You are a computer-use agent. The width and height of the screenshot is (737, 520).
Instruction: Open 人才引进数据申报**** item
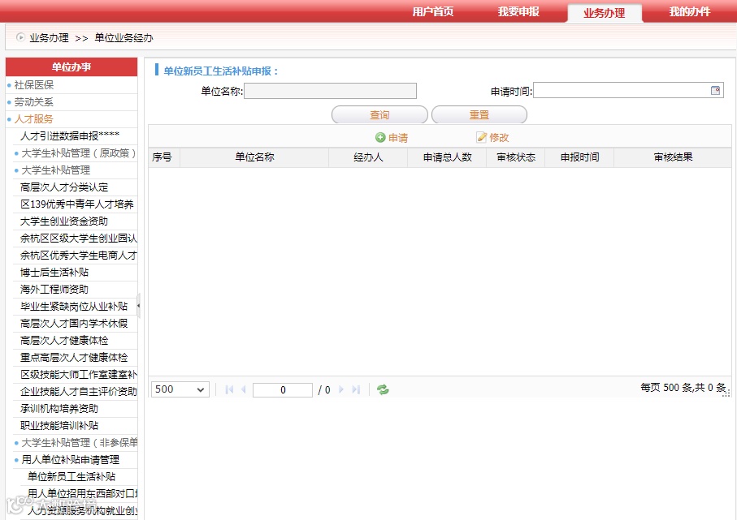pyautogui.click(x=70, y=136)
